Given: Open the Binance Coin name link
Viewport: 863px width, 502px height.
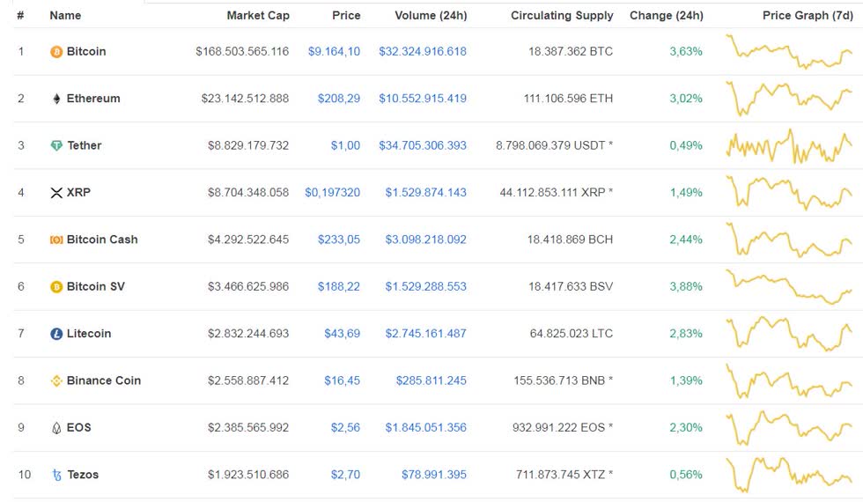Looking at the screenshot, I should [x=104, y=380].
